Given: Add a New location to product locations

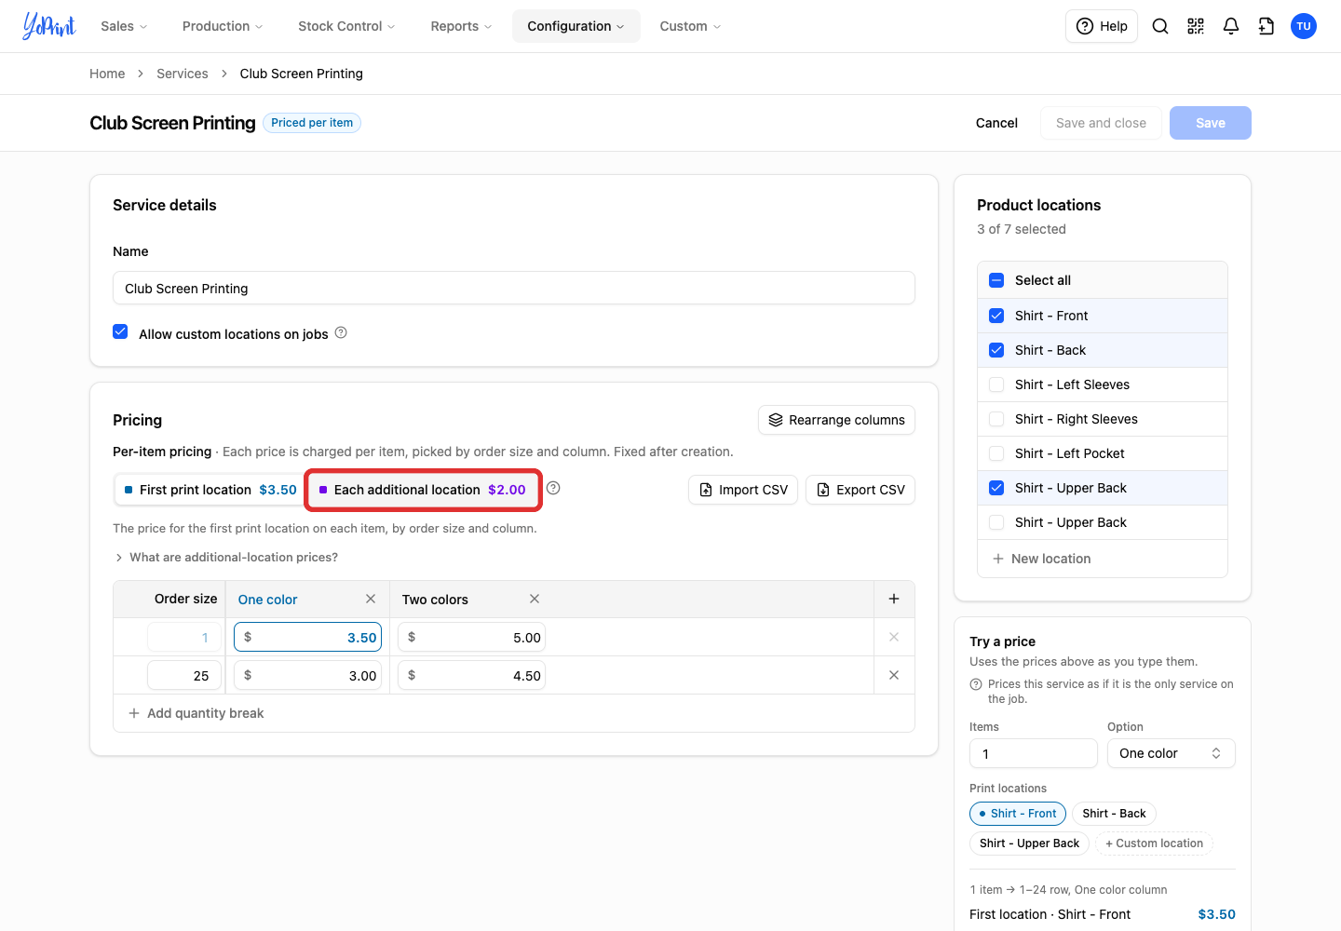Looking at the screenshot, I should pyautogui.click(x=1041, y=559).
